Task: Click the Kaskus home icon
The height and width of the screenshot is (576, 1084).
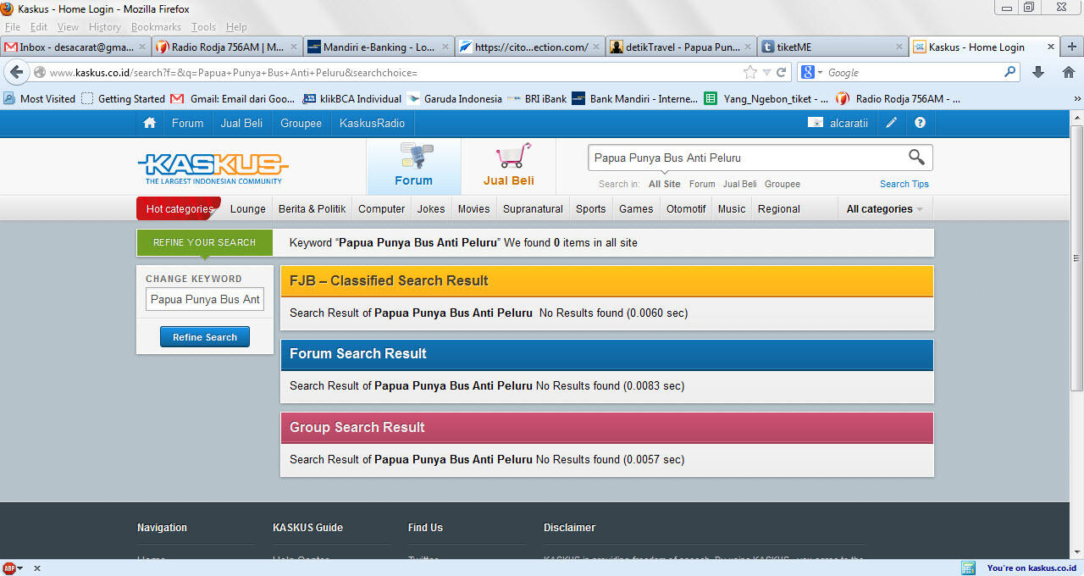Action: (150, 123)
